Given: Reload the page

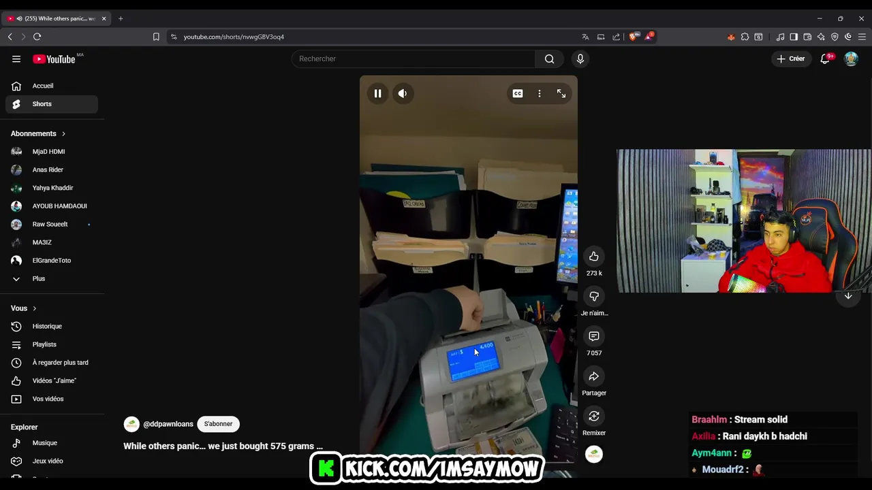Looking at the screenshot, I should [37, 37].
